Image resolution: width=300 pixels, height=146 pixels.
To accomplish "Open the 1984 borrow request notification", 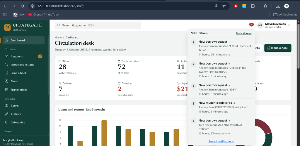I will (221, 89).
